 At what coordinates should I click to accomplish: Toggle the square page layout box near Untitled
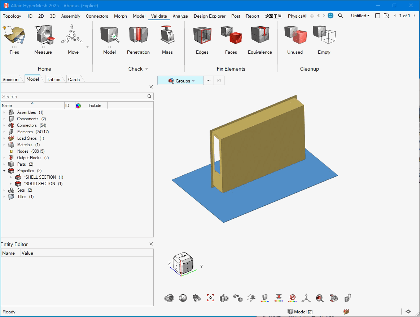click(378, 16)
